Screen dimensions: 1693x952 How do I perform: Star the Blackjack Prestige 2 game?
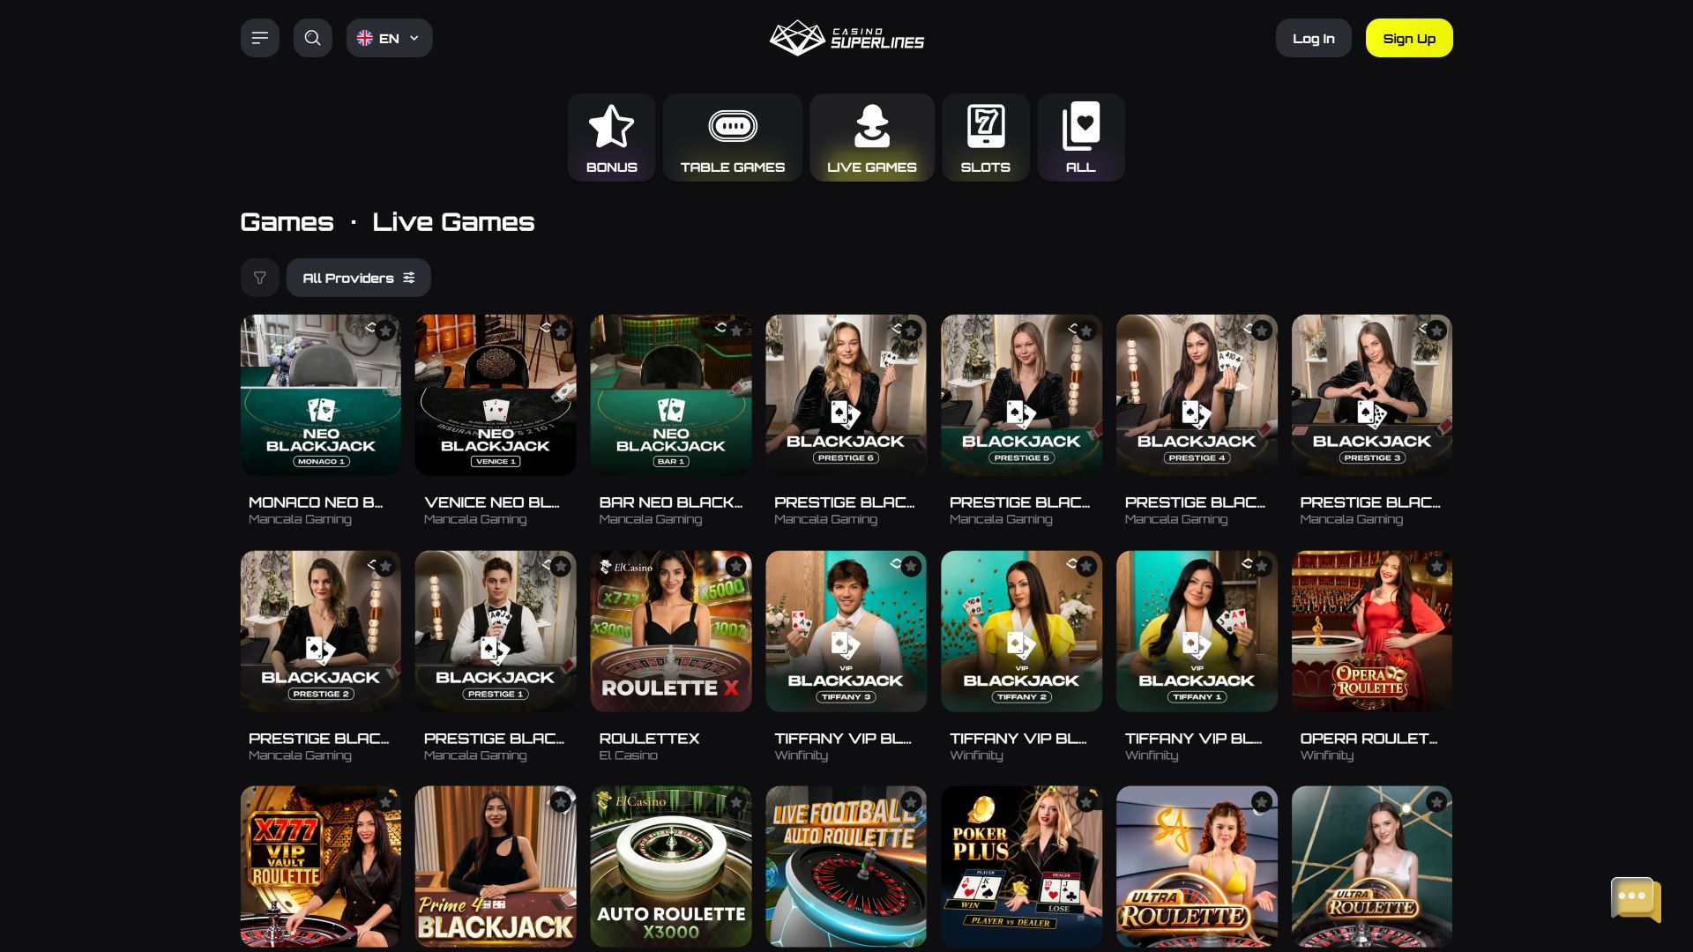(x=385, y=566)
